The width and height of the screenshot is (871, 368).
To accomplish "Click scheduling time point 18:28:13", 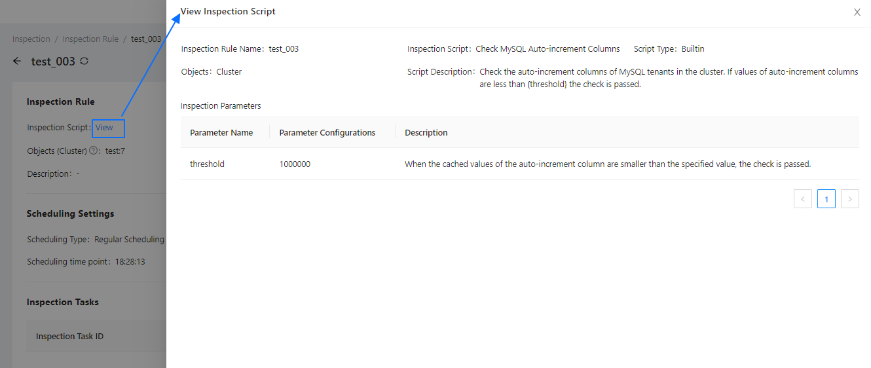I will 130,262.
